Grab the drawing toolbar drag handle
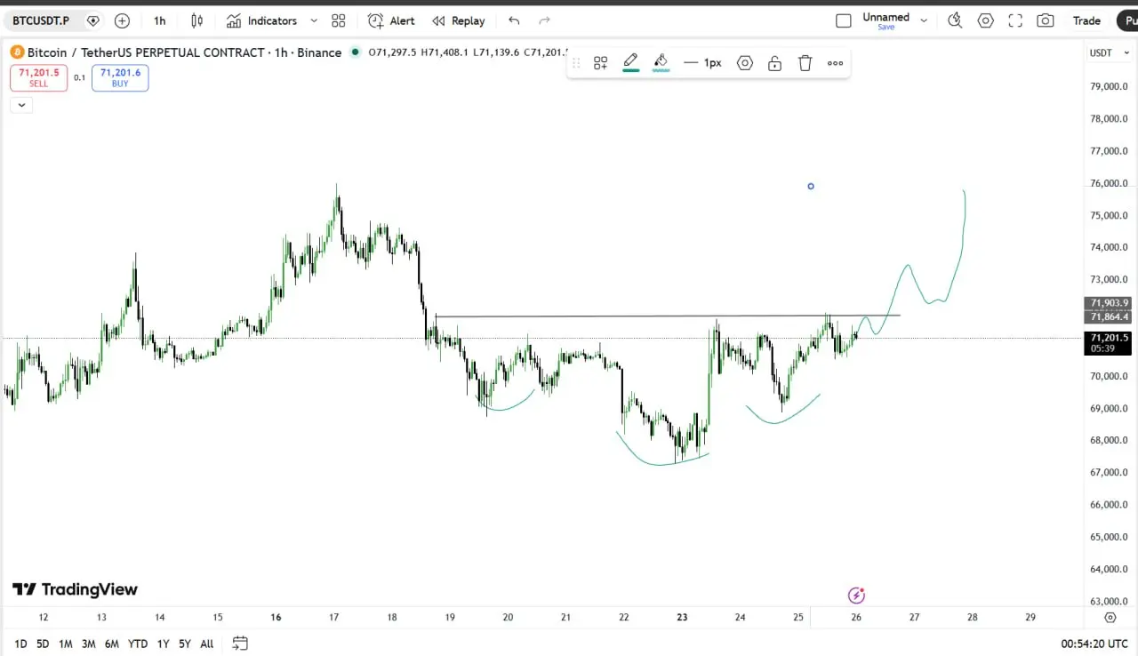 [x=576, y=63]
